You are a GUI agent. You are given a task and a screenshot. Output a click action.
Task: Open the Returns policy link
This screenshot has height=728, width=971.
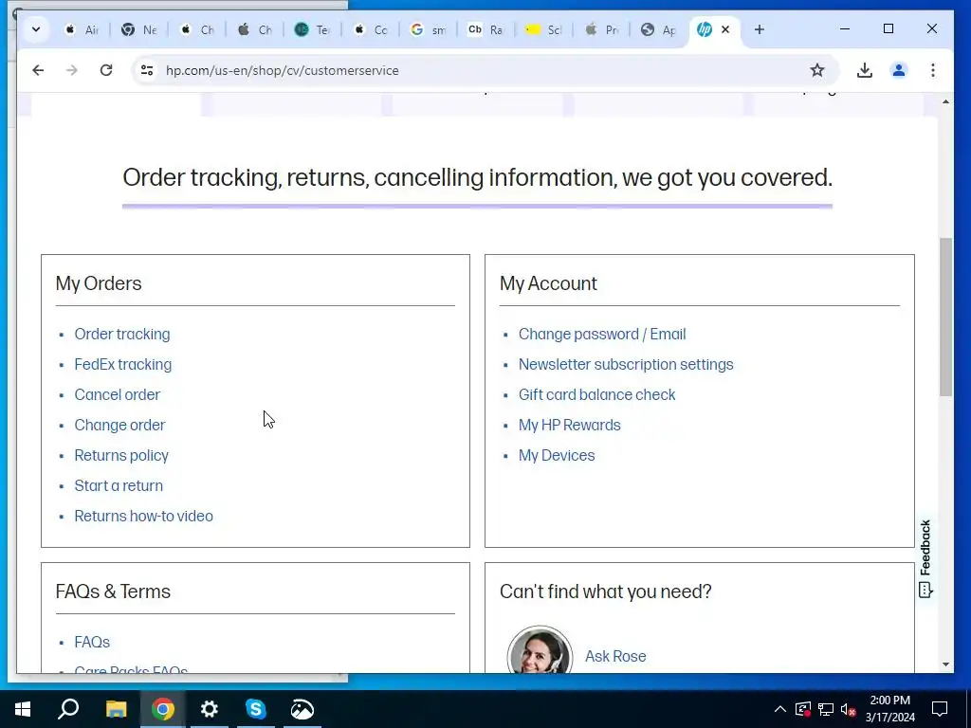(121, 456)
